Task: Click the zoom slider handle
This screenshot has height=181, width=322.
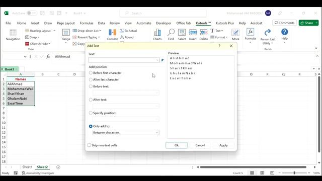Action: pyautogui.click(x=294, y=173)
